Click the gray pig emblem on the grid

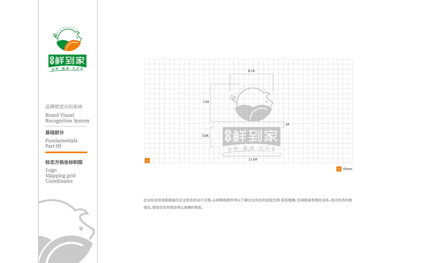tap(252, 103)
